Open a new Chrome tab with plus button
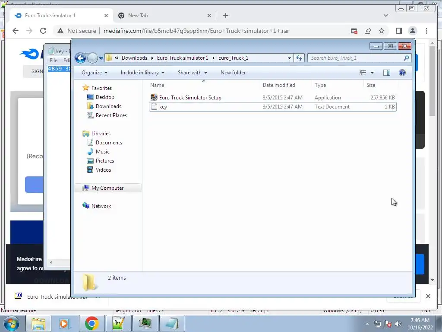The height and width of the screenshot is (332, 442). coord(225,16)
